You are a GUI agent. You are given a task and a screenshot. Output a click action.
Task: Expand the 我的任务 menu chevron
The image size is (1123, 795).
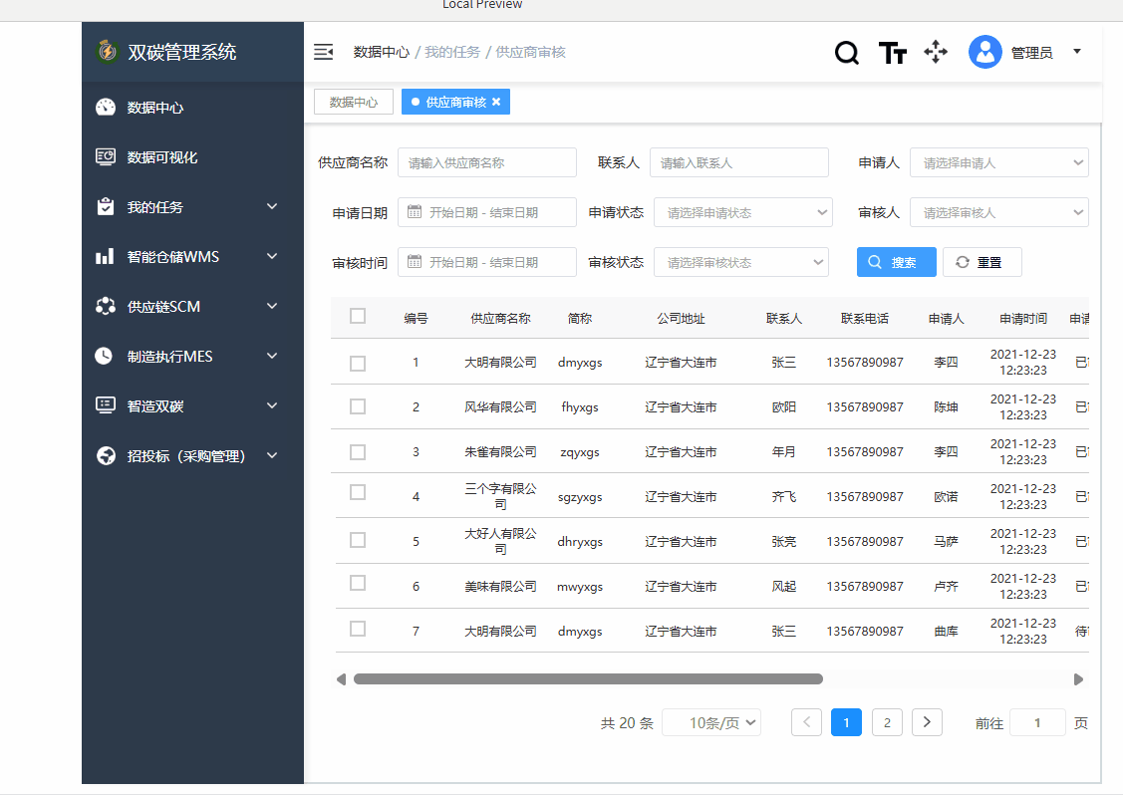271,206
